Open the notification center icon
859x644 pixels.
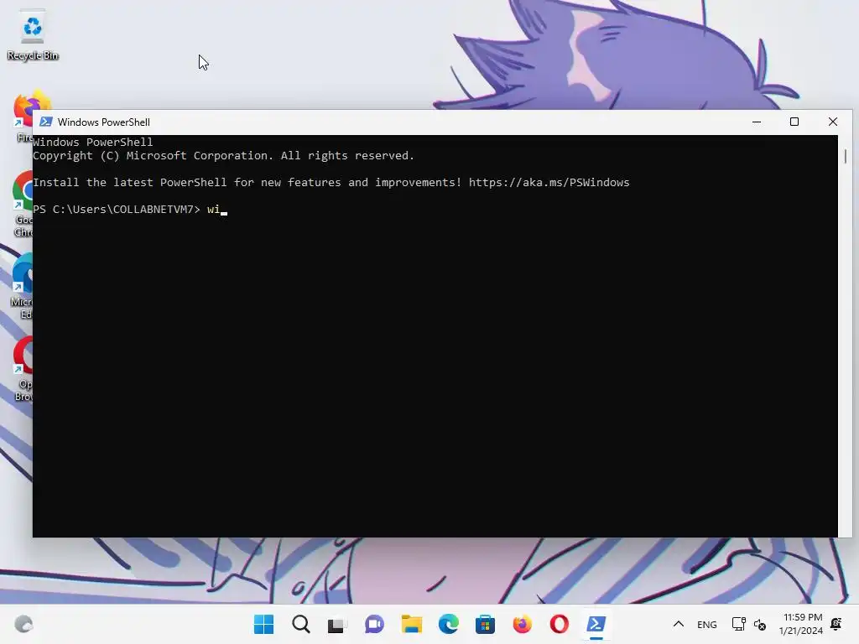click(836, 624)
